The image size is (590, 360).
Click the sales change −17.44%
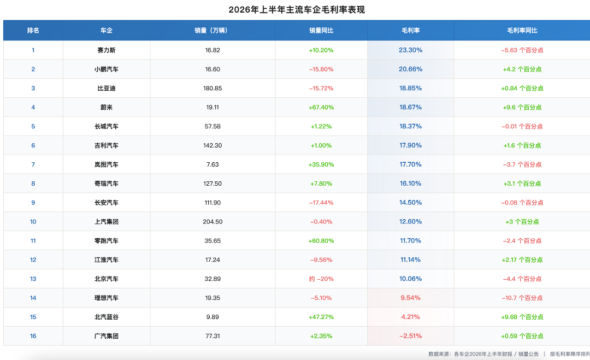click(x=321, y=203)
